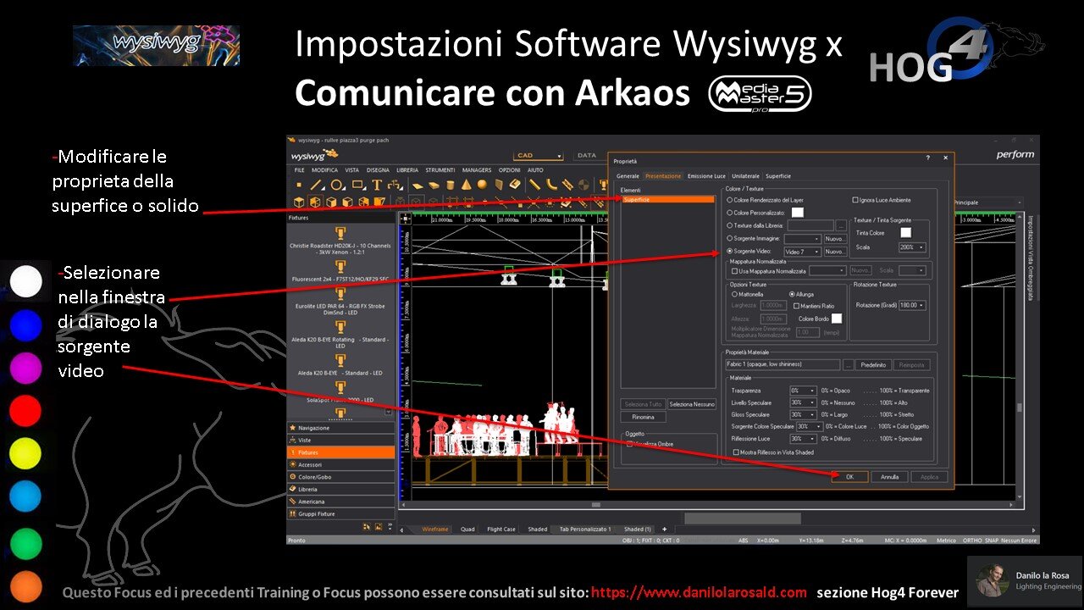Select Sorgente Immagine radio option
The image size is (1084, 610).
(731, 239)
